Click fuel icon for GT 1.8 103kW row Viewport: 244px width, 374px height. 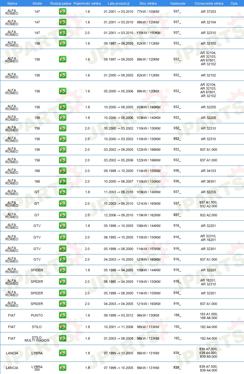(x=63, y=192)
